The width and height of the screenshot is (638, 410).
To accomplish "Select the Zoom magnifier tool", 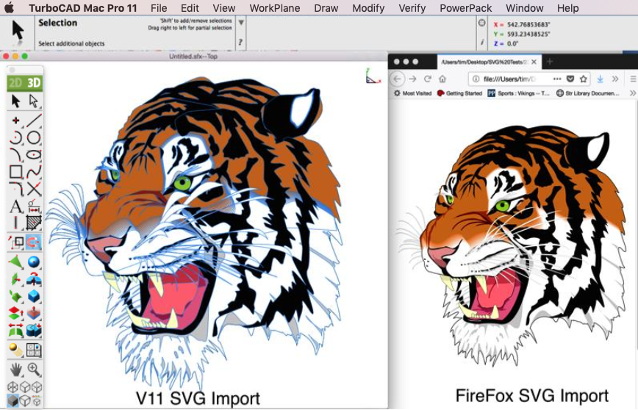I will click(x=33, y=370).
